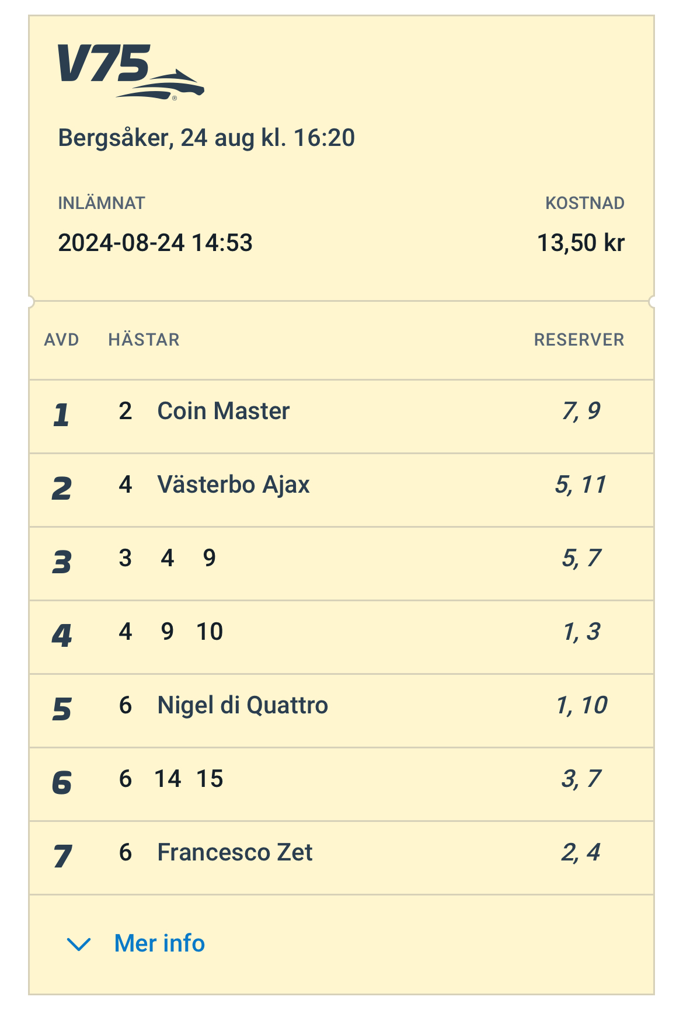Viewport: 683px width, 1014px height.
Task: Click reserves 1, 10 for race 5
Action: tap(581, 705)
